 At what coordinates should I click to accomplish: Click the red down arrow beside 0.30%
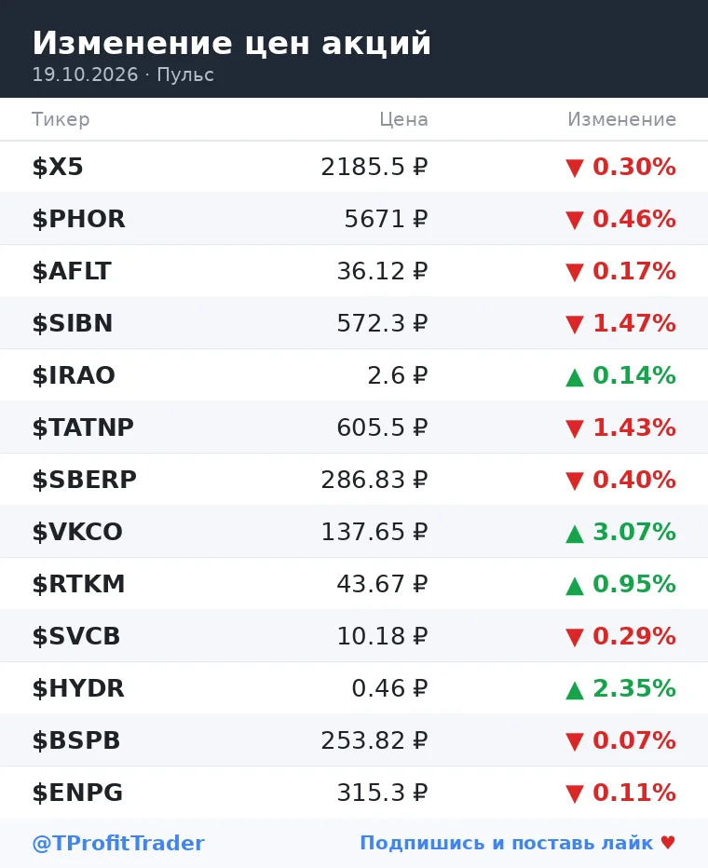click(x=575, y=168)
